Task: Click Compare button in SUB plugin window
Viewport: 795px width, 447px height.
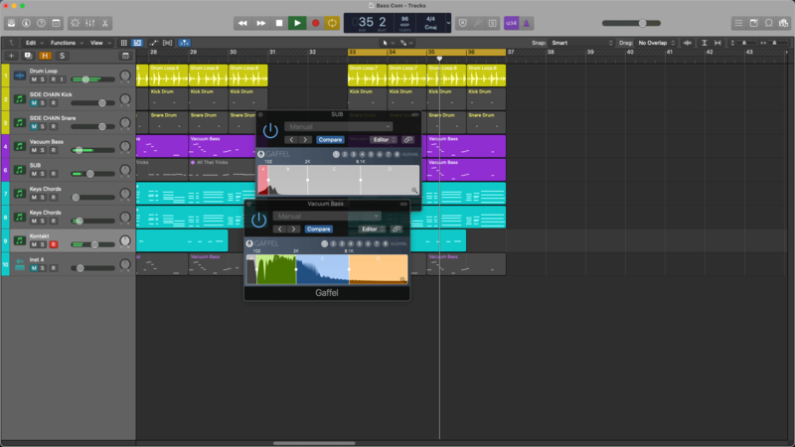Action: point(330,140)
